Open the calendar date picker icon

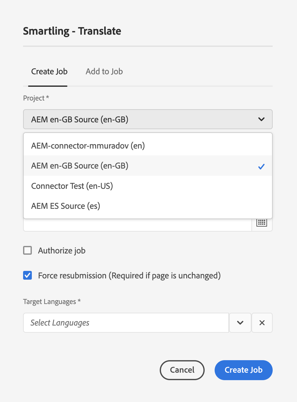point(262,223)
